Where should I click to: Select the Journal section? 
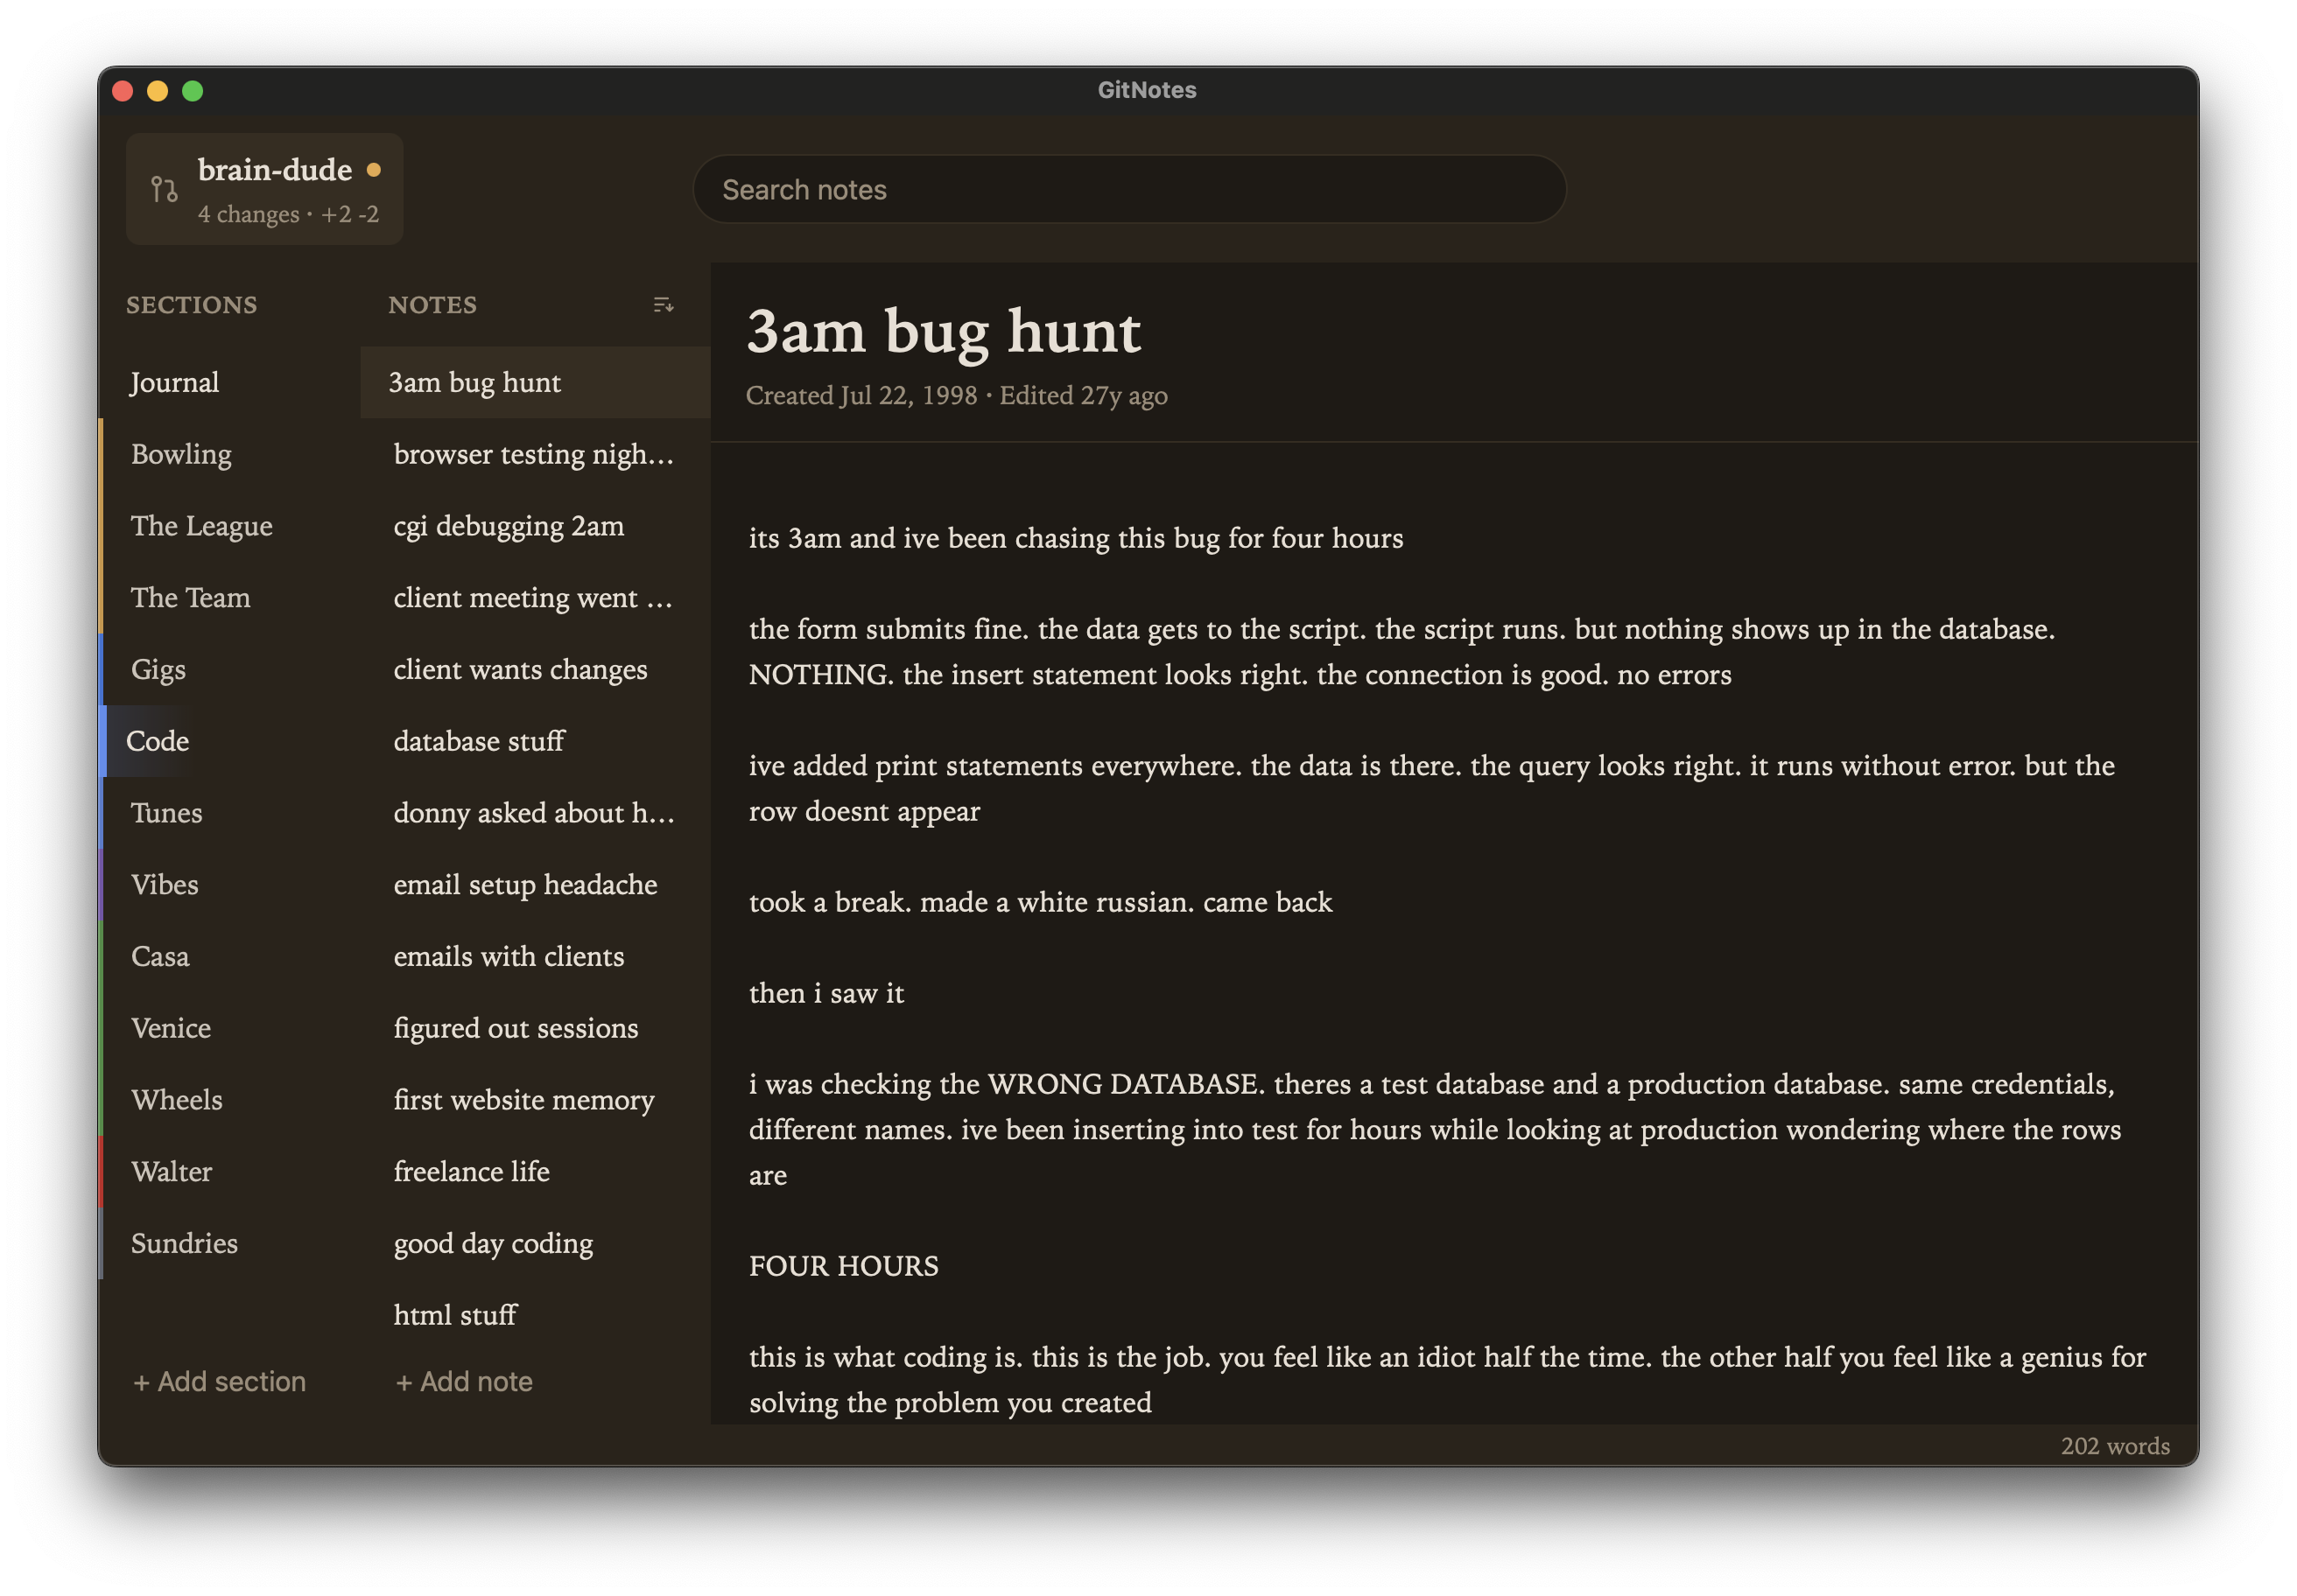(x=175, y=382)
